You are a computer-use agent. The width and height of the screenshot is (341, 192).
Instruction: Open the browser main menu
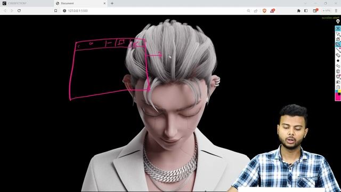336,11
